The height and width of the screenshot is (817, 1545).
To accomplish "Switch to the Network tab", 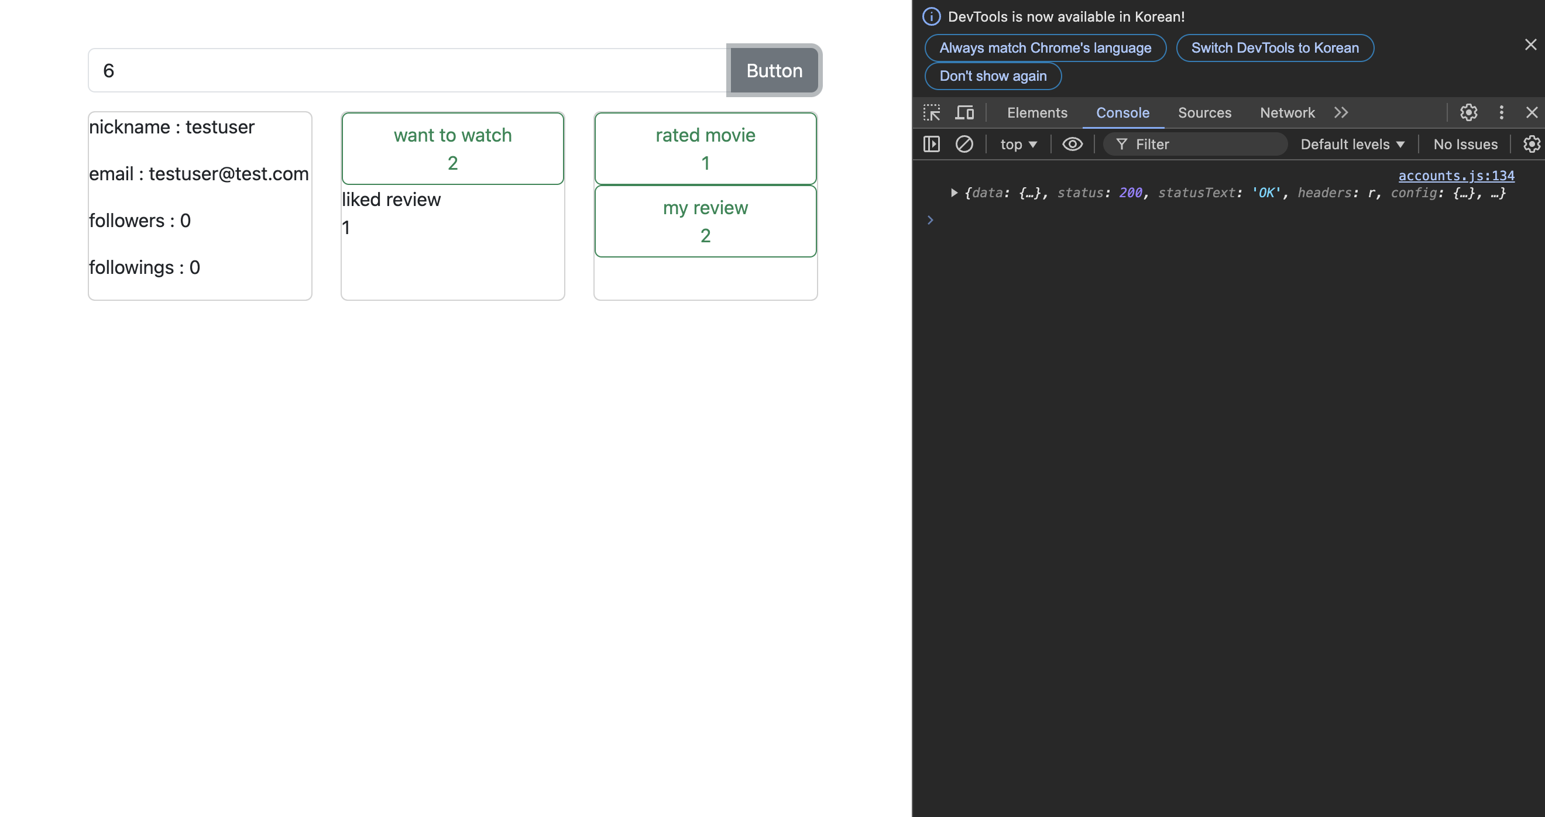I will tap(1287, 113).
